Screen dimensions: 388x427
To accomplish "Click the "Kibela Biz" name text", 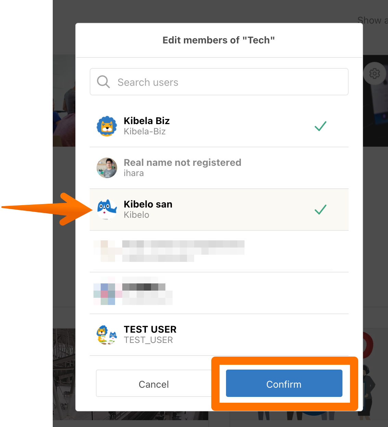I will coord(147,121).
